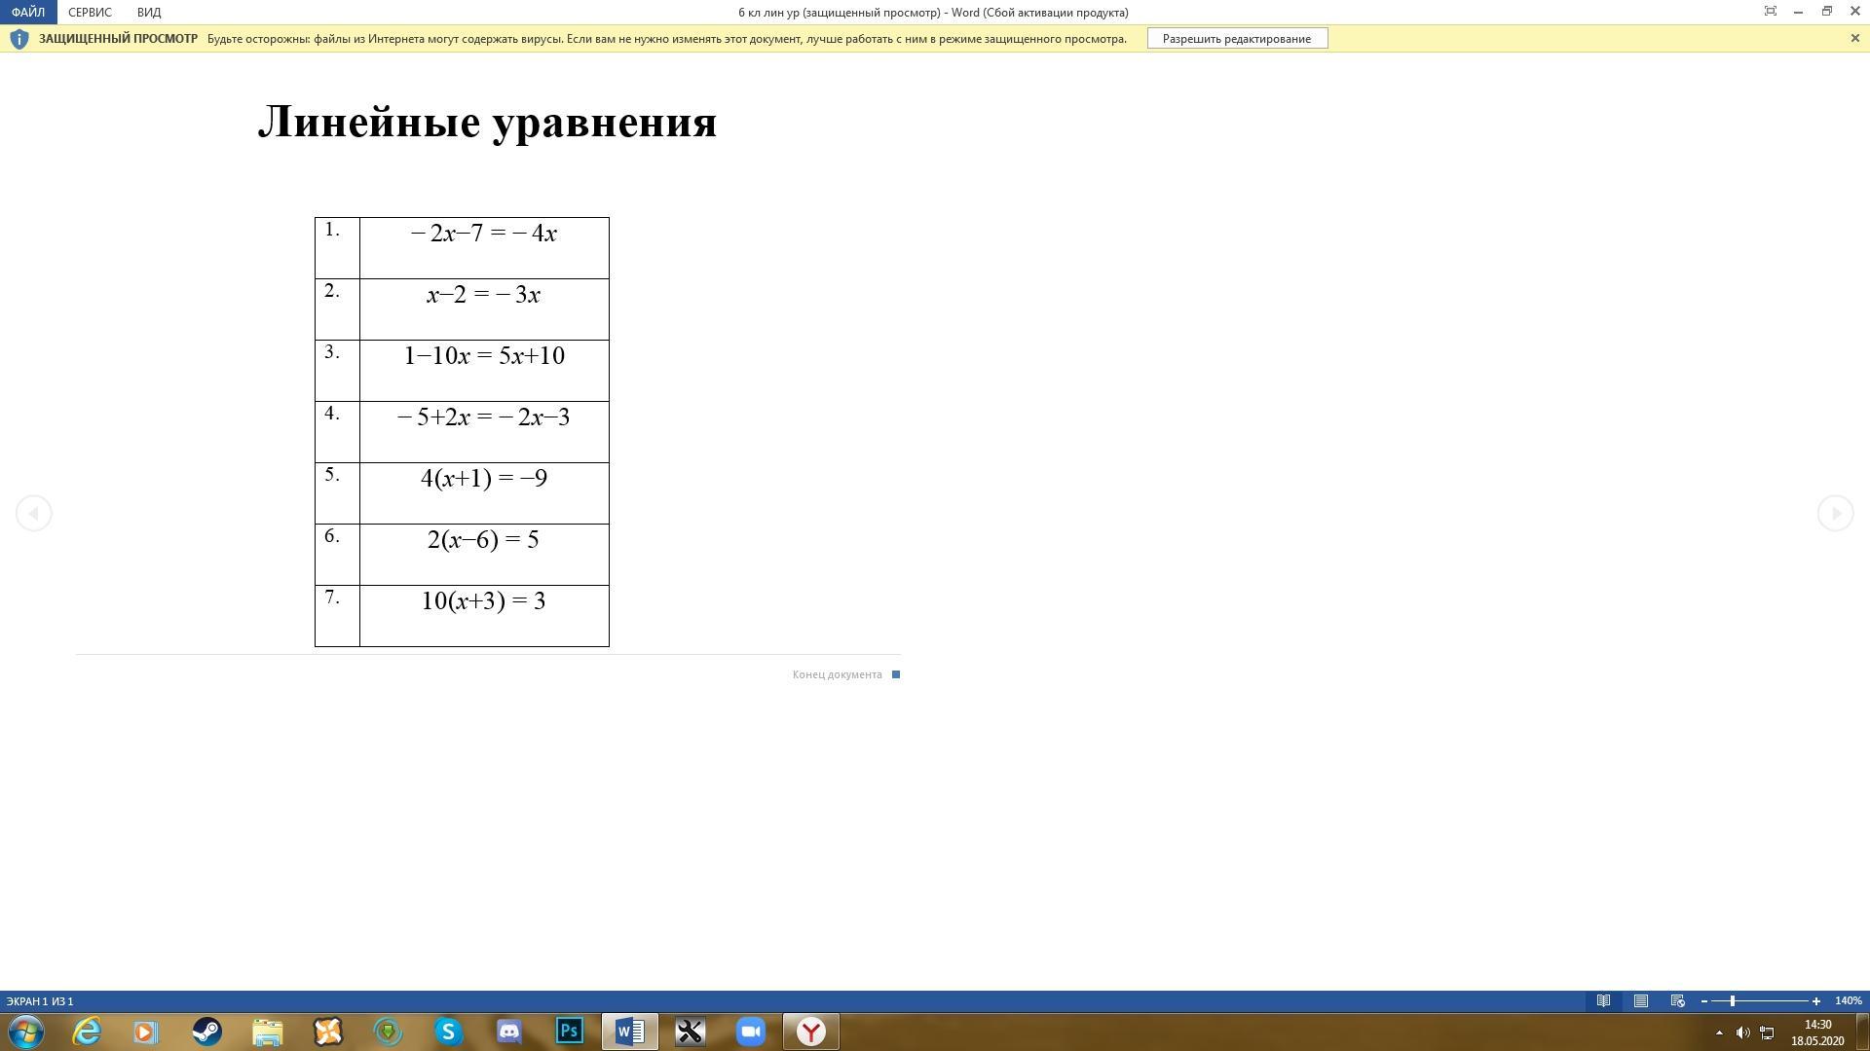Screen dimensions: 1870x1051
Task: Switch to Read Mode view icon
Action: tap(1603, 1000)
